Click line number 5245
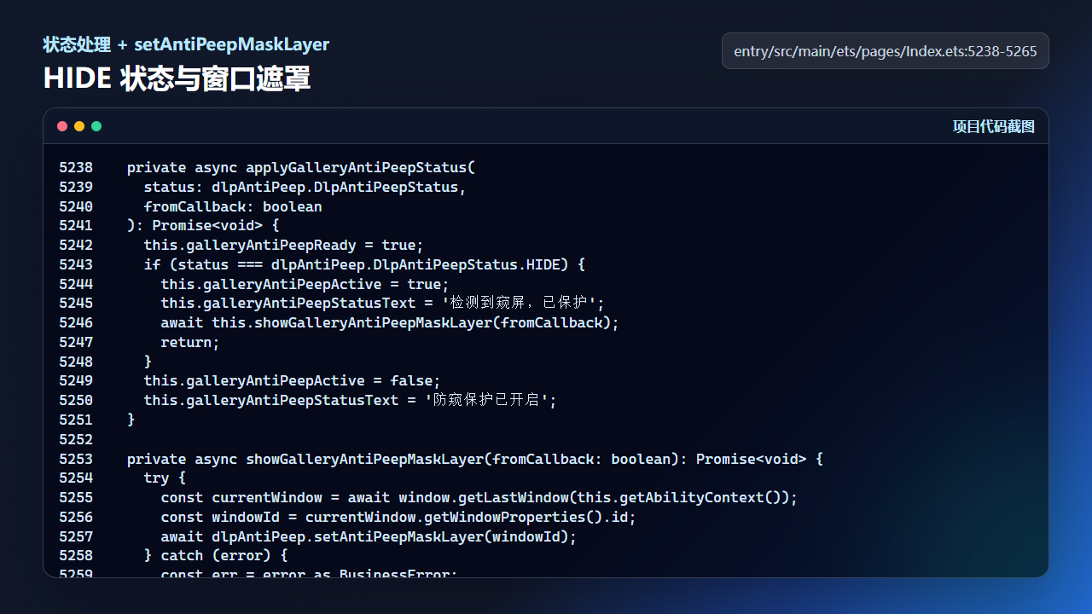The image size is (1092, 614). coord(76,304)
